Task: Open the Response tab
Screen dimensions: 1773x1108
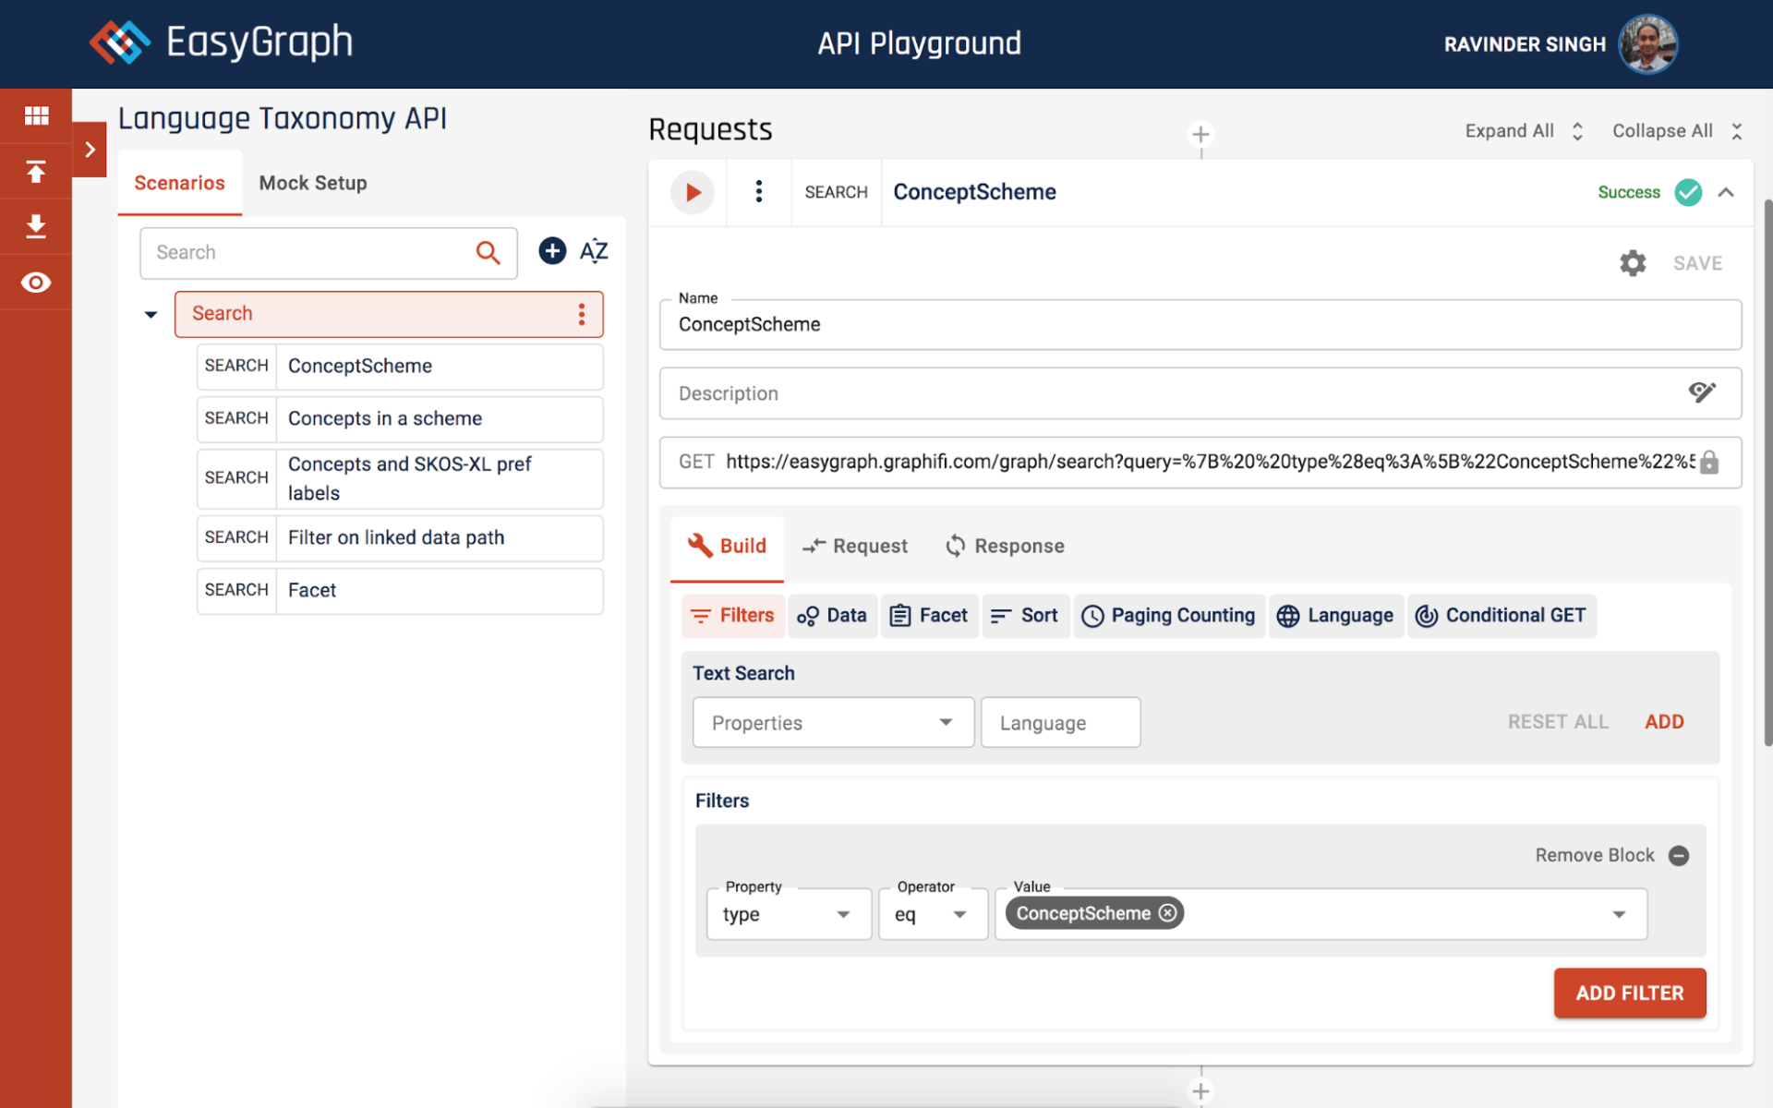Action: click(1005, 547)
